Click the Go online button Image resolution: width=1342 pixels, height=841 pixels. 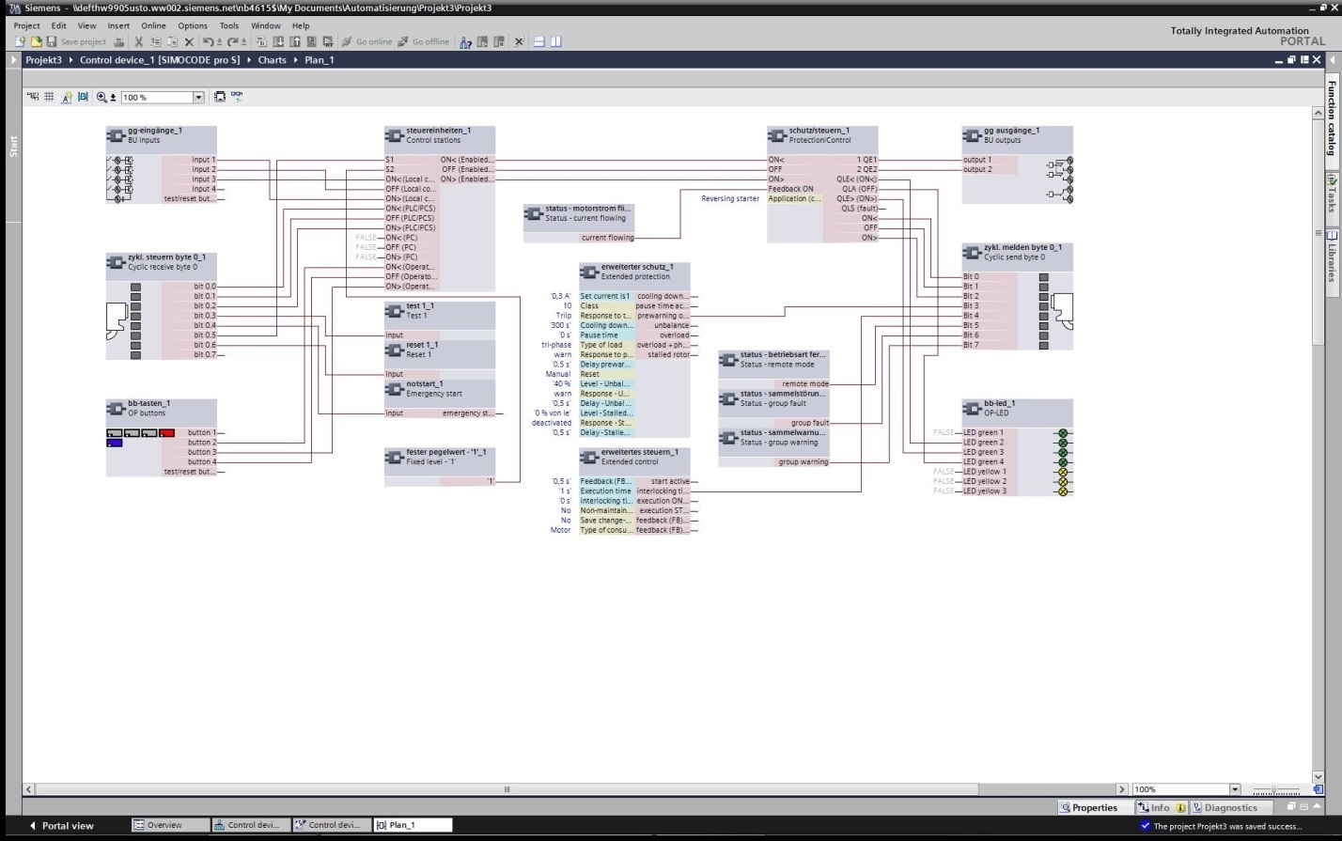pos(367,42)
